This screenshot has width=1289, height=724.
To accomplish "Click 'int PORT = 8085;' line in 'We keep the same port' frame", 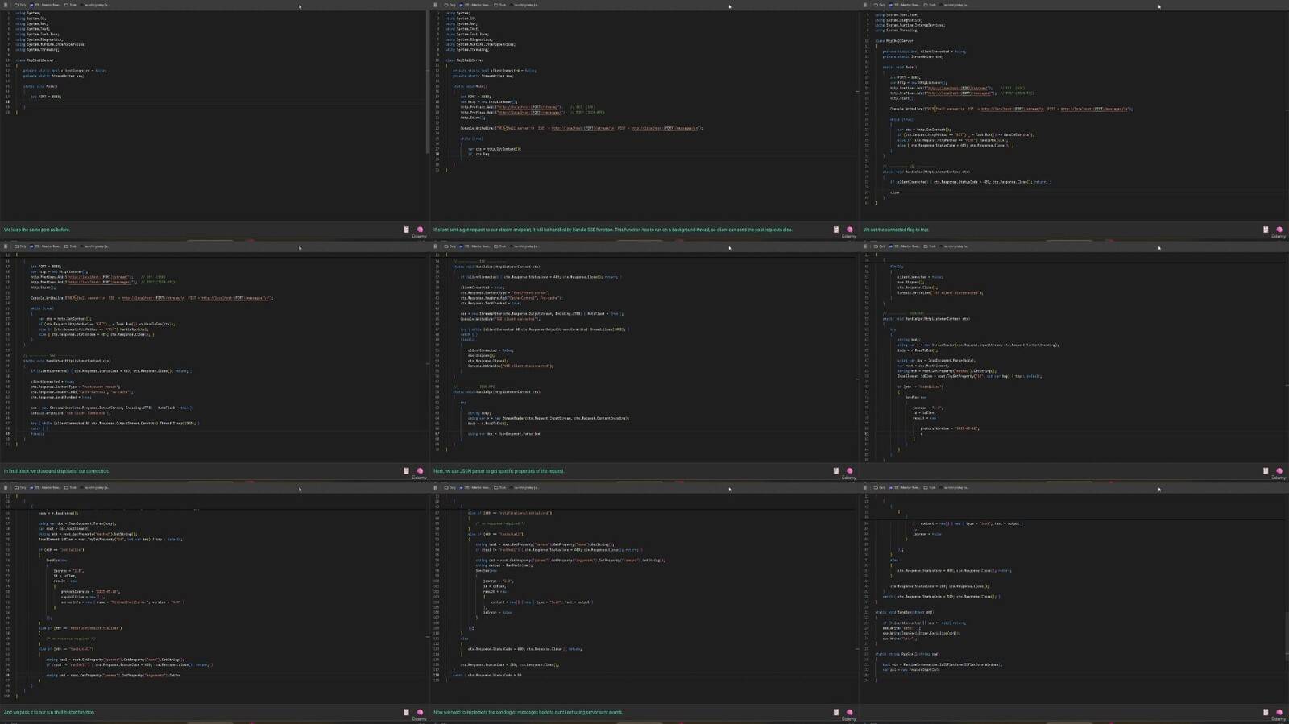I will [46, 97].
